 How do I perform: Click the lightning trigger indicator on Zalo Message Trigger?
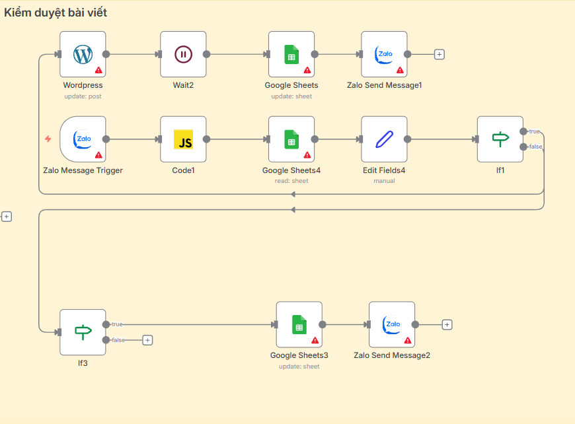(x=46, y=139)
